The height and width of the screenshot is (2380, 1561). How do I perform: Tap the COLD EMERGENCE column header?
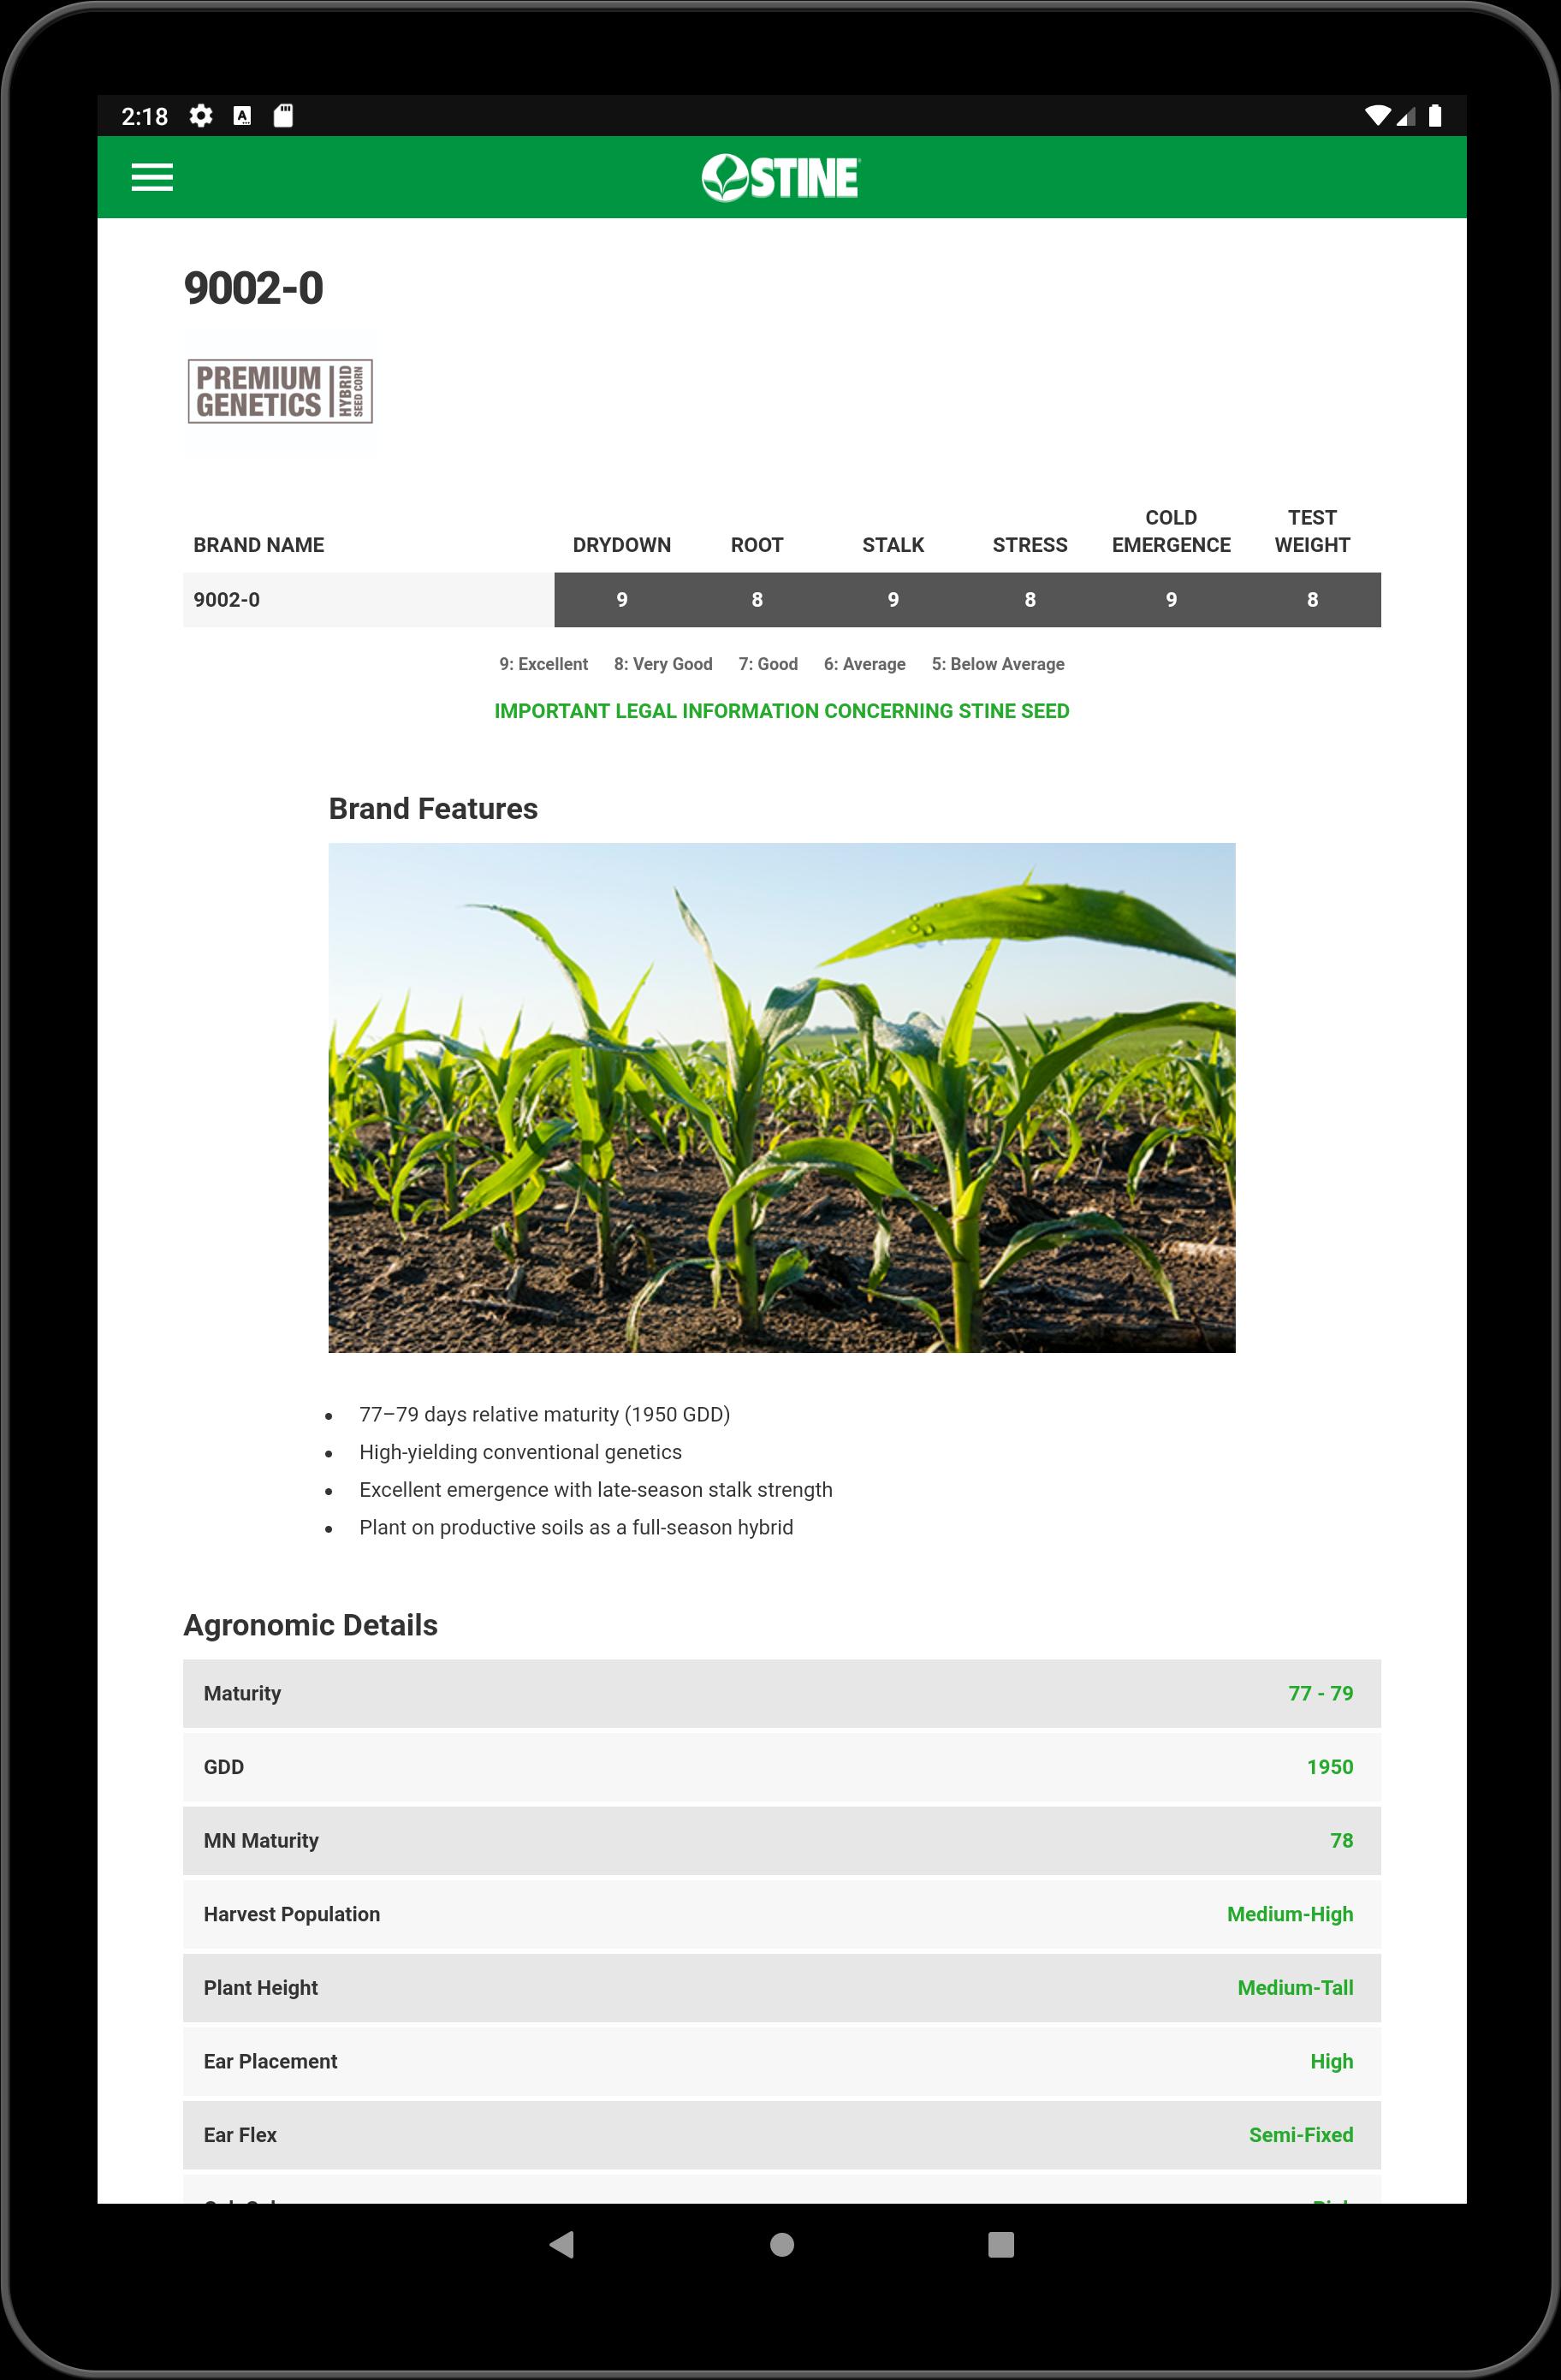click(x=1171, y=531)
